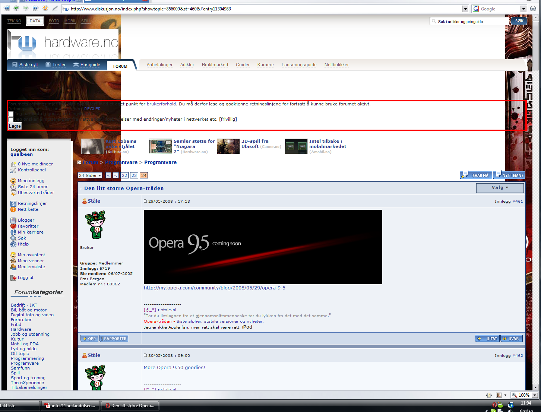Click the NYTT EMNE button
Viewport: 541px width, 412px height.
[509, 175]
